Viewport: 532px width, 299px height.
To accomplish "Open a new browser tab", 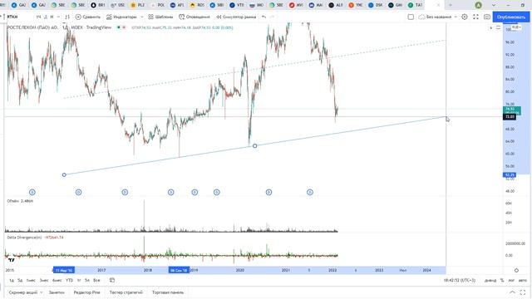I will point(451,5).
